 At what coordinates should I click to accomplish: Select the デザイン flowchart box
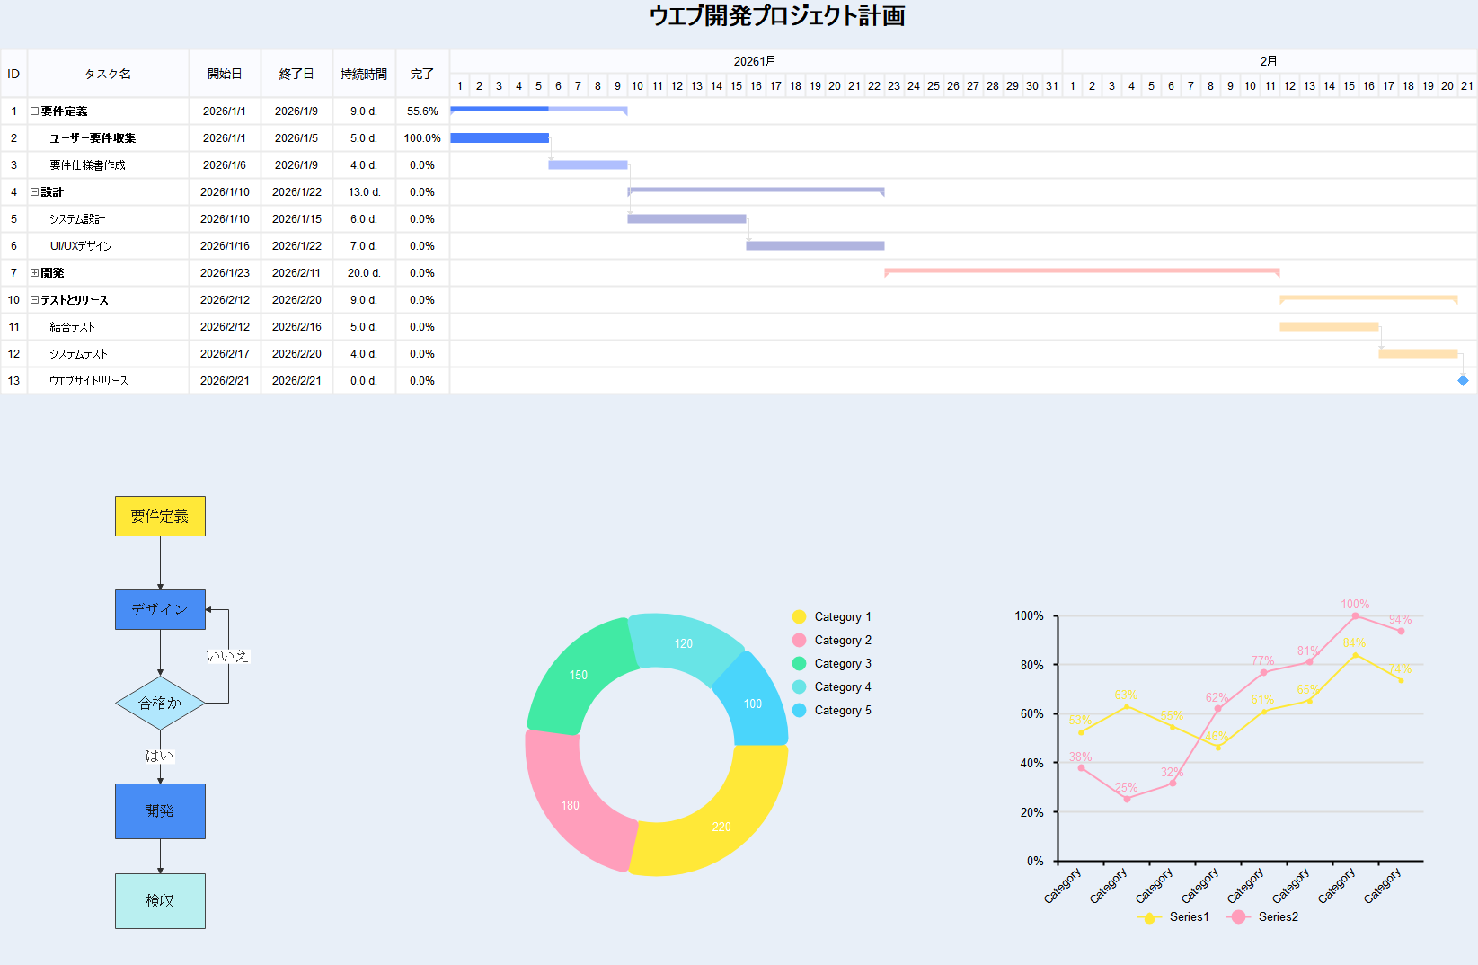(160, 609)
